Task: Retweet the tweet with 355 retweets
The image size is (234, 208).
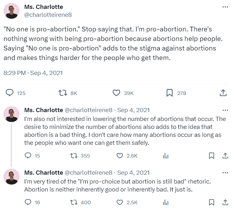Action: click(74, 156)
